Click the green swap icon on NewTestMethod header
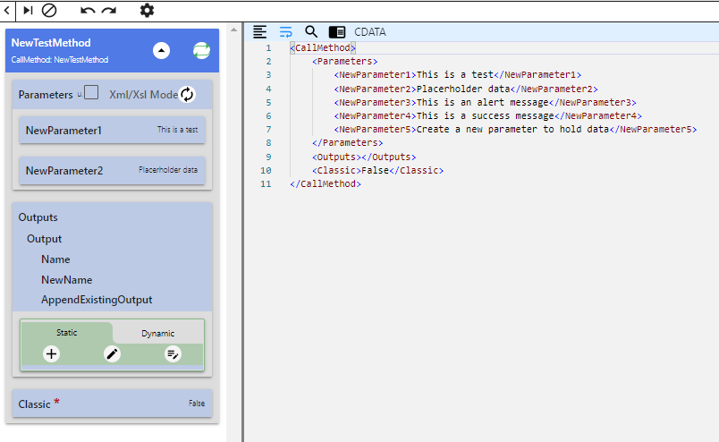Image resolution: width=719 pixels, height=442 pixels. pyautogui.click(x=201, y=50)
